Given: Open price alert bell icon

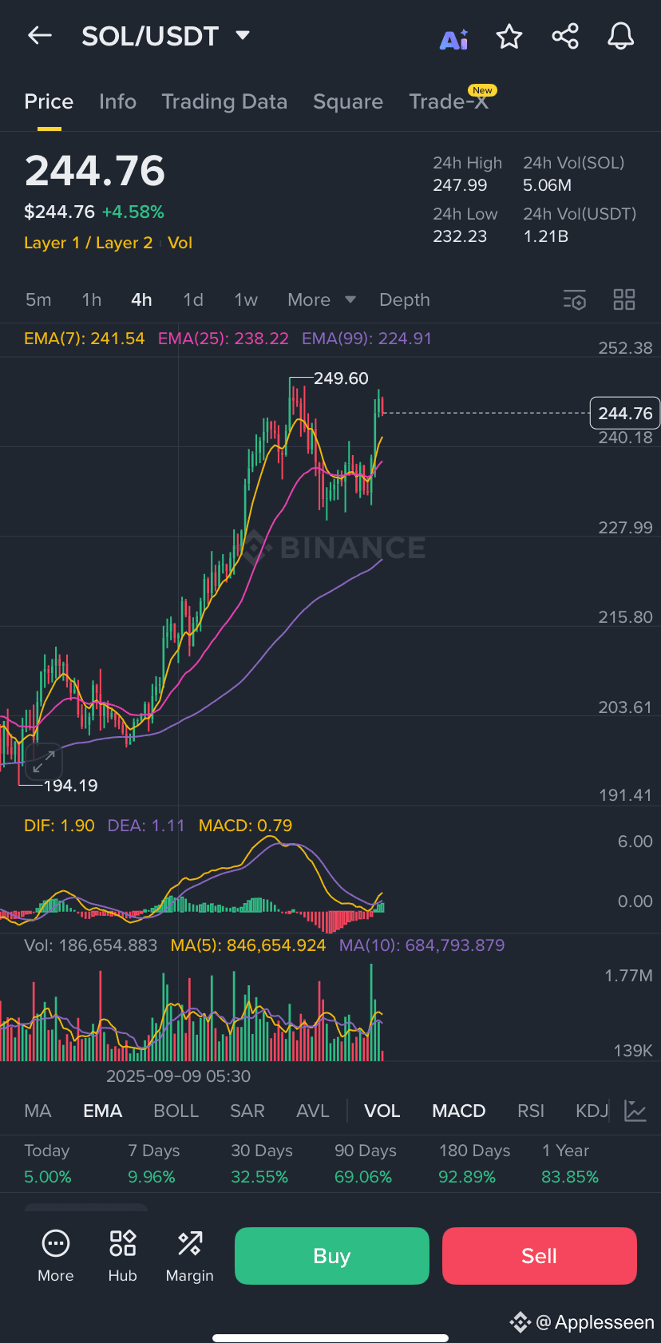Looking at the screenshot, I should point(620,36).
